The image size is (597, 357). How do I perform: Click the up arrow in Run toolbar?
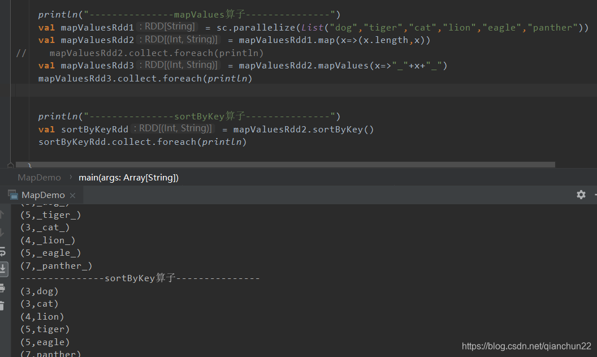pyautogui.click(x=2, y=214)
